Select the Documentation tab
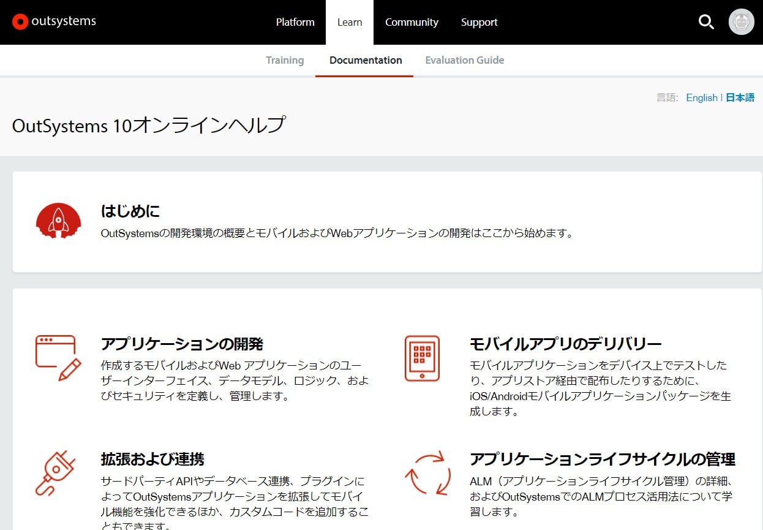 (366, 60)
